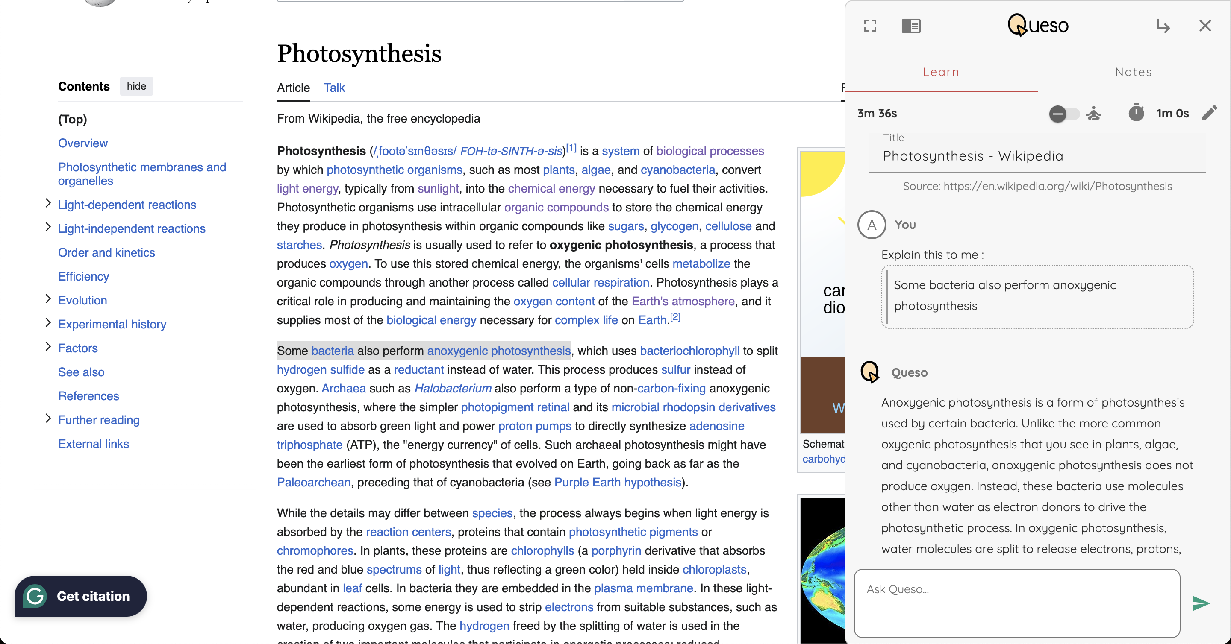Hide the Contents sidebar
The image size is (1231, 644).
pos(136,86)
